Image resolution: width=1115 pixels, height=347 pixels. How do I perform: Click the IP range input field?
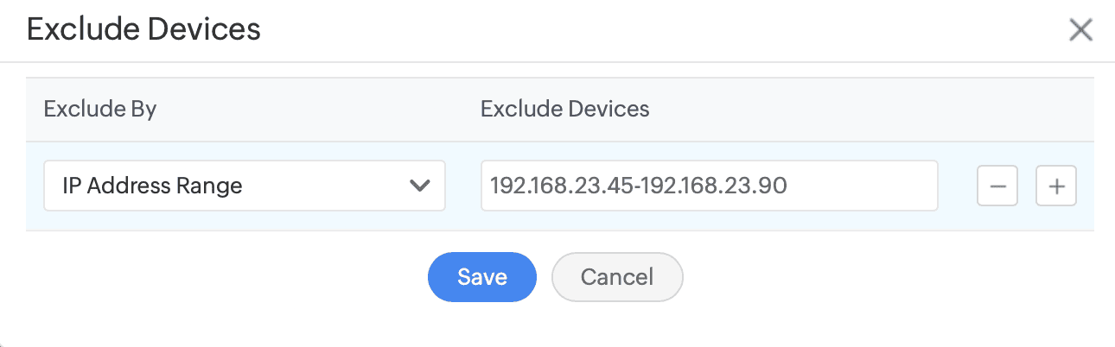click(709, 186)
